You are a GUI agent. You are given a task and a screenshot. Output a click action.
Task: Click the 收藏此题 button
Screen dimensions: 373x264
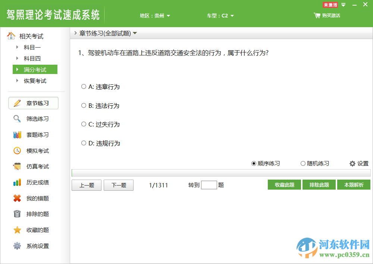tap(285, 185)
